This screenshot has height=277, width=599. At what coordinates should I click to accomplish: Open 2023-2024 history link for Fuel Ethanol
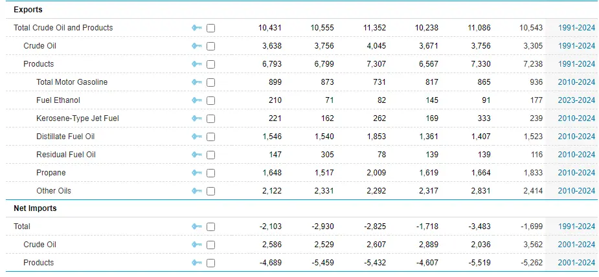click(x=576, y=100)
